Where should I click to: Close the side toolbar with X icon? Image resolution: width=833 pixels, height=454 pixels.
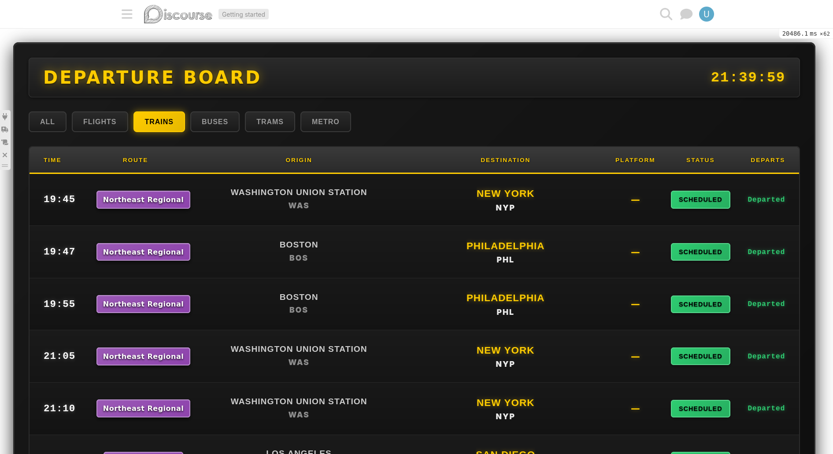click(x=5, y=155)
